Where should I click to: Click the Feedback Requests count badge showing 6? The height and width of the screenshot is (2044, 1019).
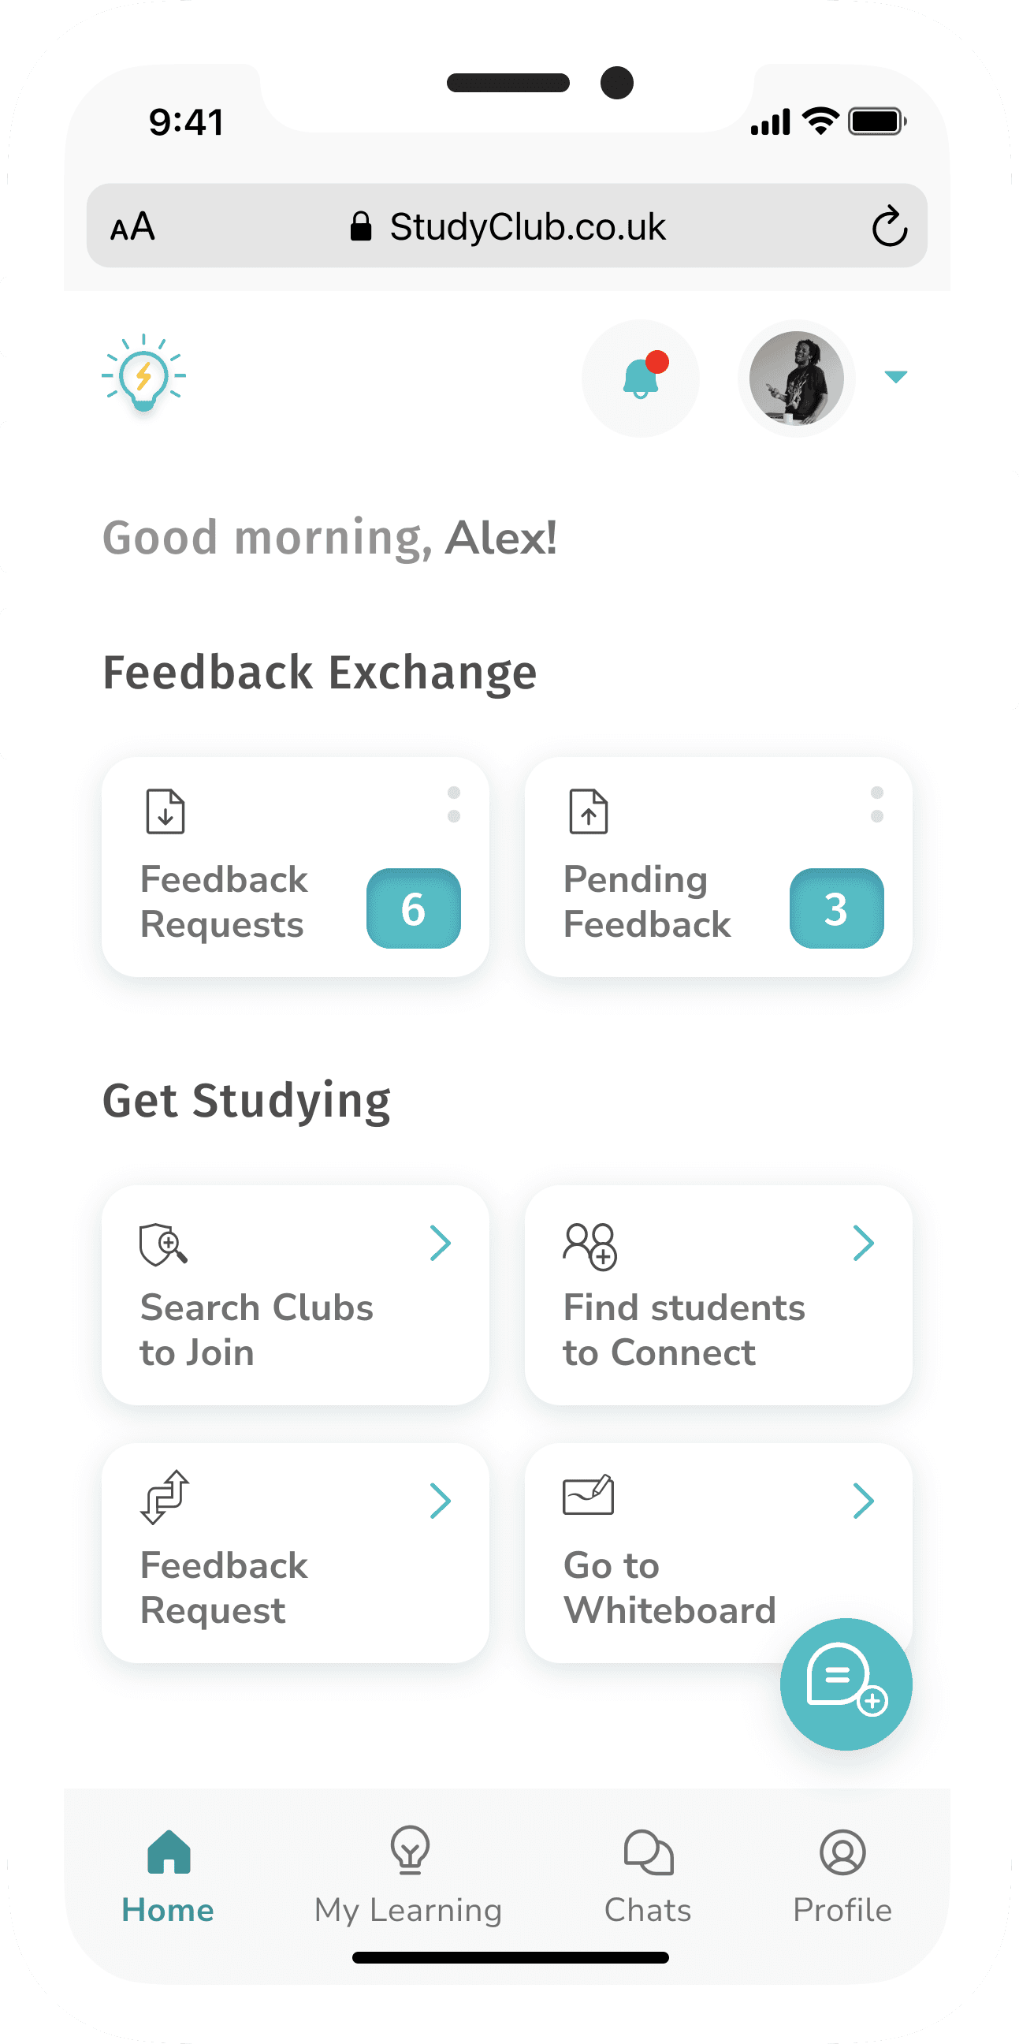click(413, 908)
